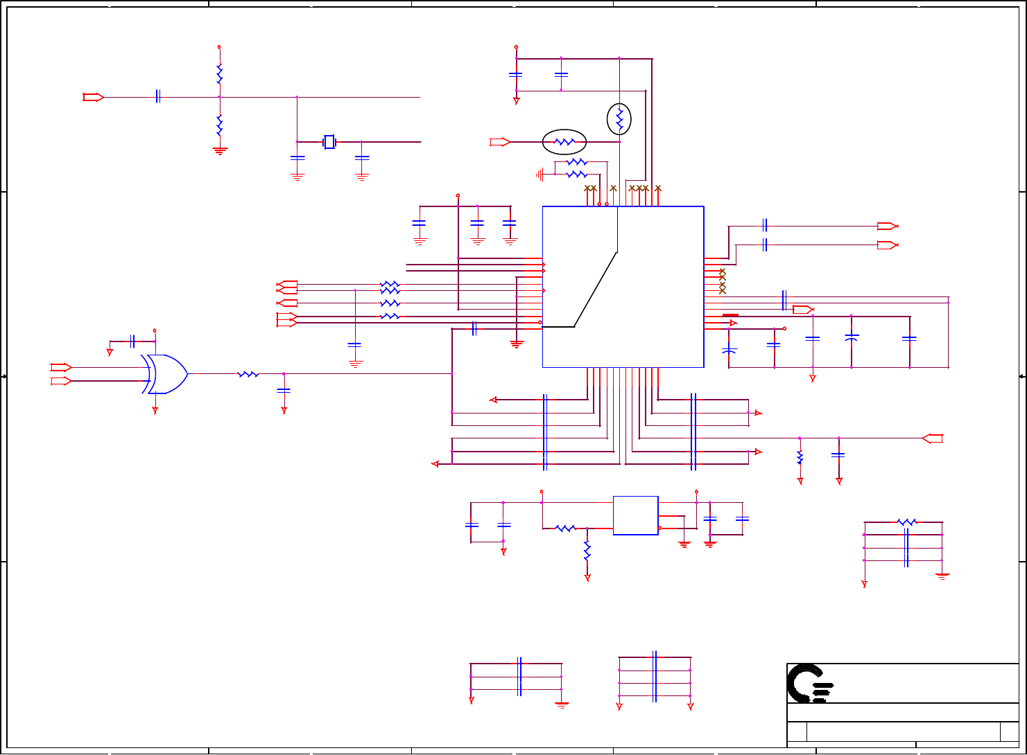1027x755 pixels.
Task: Select the horizontal resistor feeding the regulator block
Action: click(565, 528)
